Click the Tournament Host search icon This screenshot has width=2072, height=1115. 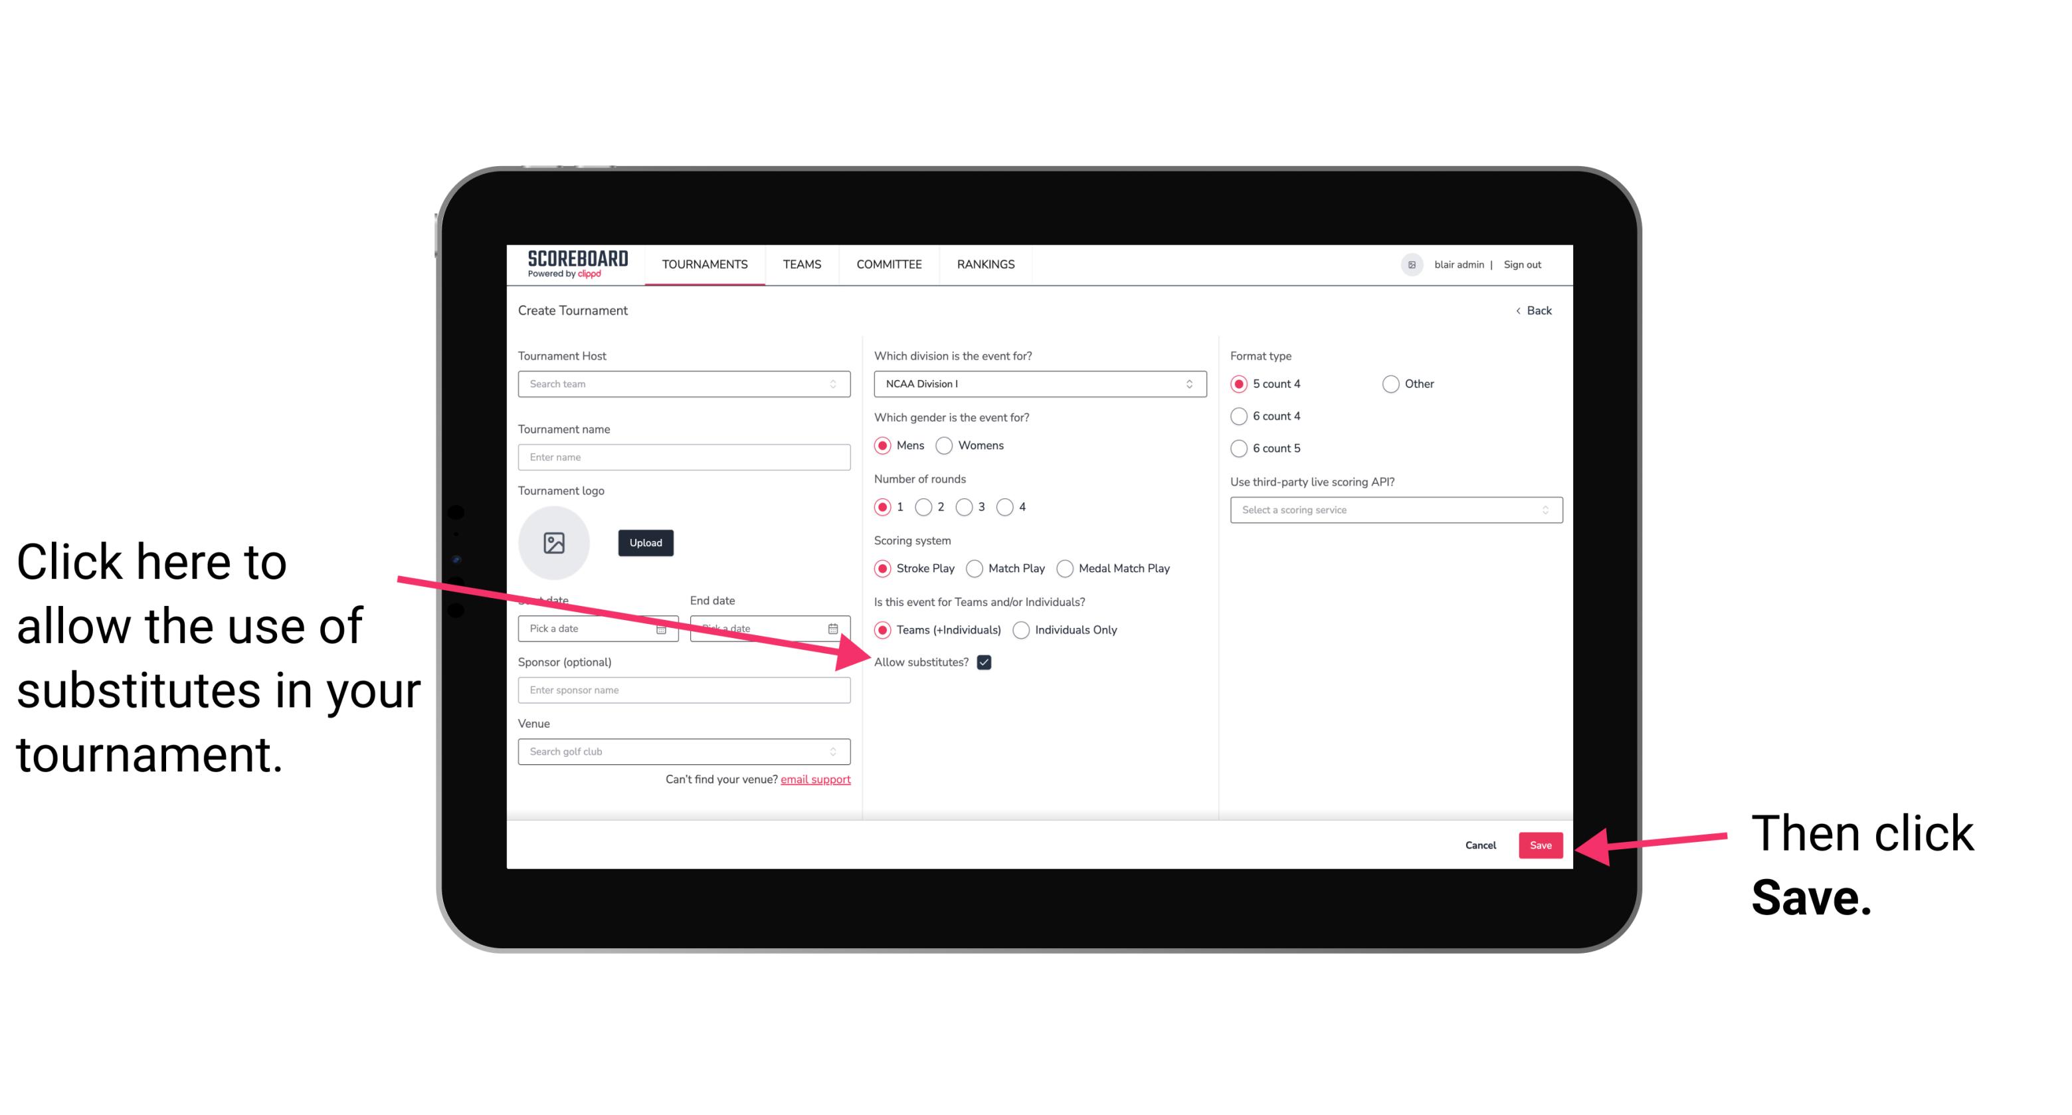(840, 385)
